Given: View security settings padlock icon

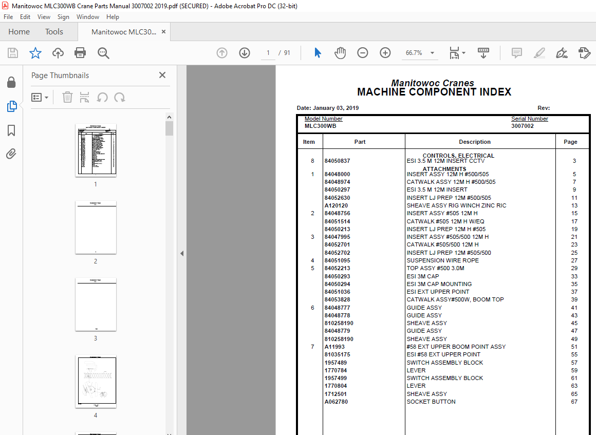Looking at the screenshot, I should [11, 83].
